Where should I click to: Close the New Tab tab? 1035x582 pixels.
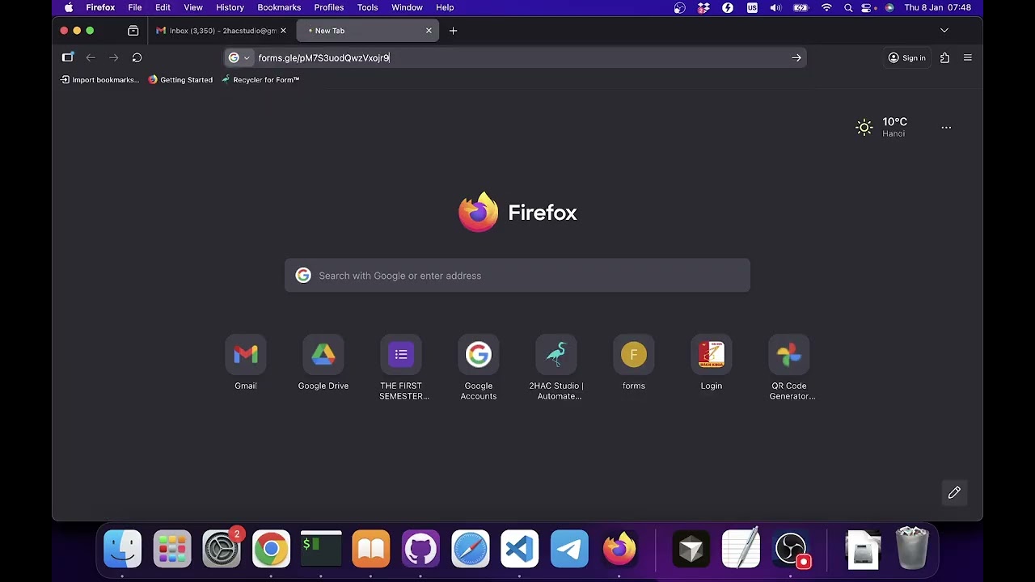pos(429,31)
